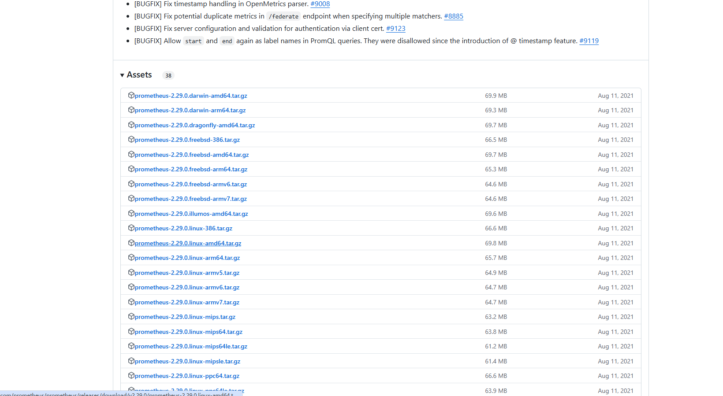
Task: Click the 69.8 MB size value
Action: pos(496,243)
